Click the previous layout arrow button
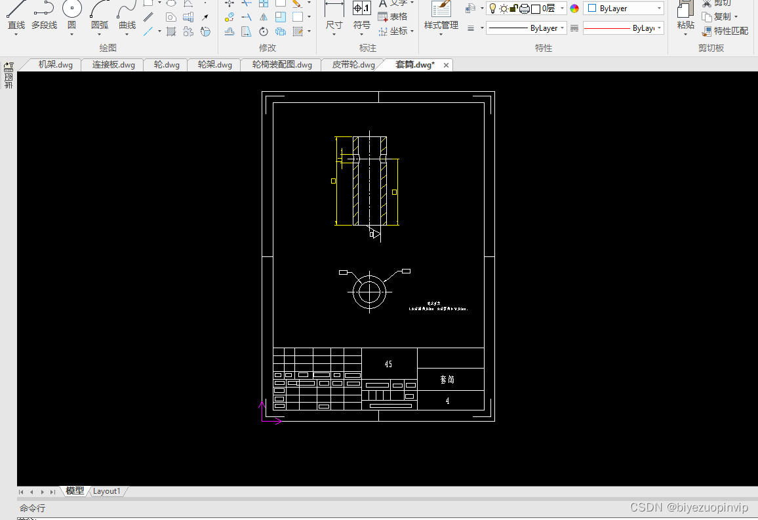This screenshot has height=520, width=758. [31, 492]
